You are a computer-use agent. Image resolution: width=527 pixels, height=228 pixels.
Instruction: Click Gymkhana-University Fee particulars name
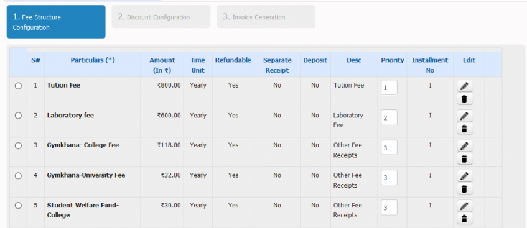(x=86, y=175)
